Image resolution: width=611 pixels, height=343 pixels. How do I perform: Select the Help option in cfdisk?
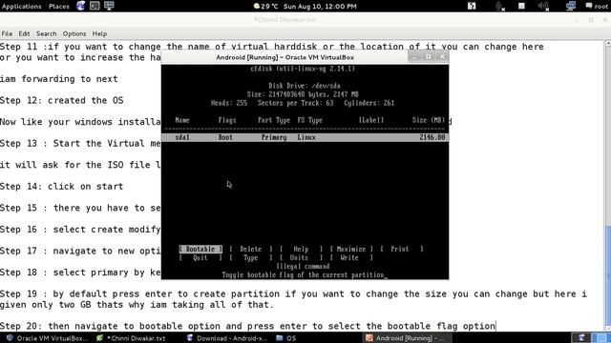(301, 249)
